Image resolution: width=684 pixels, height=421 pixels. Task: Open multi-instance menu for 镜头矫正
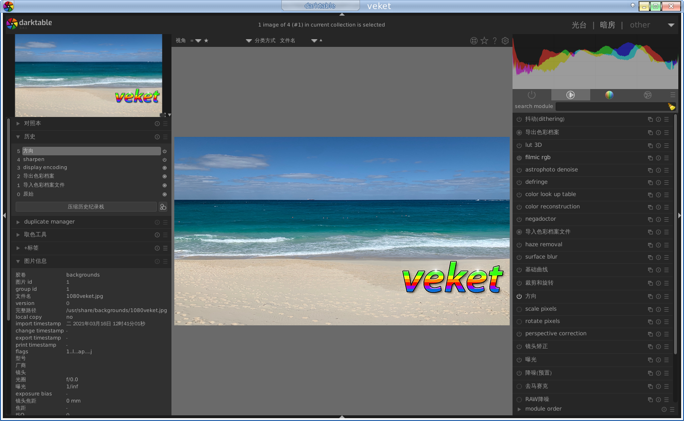click(x=650, y=347)
